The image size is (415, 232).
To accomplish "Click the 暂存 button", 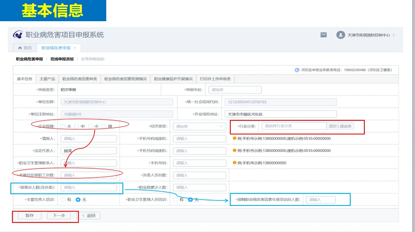I will [x=29, y=215].
